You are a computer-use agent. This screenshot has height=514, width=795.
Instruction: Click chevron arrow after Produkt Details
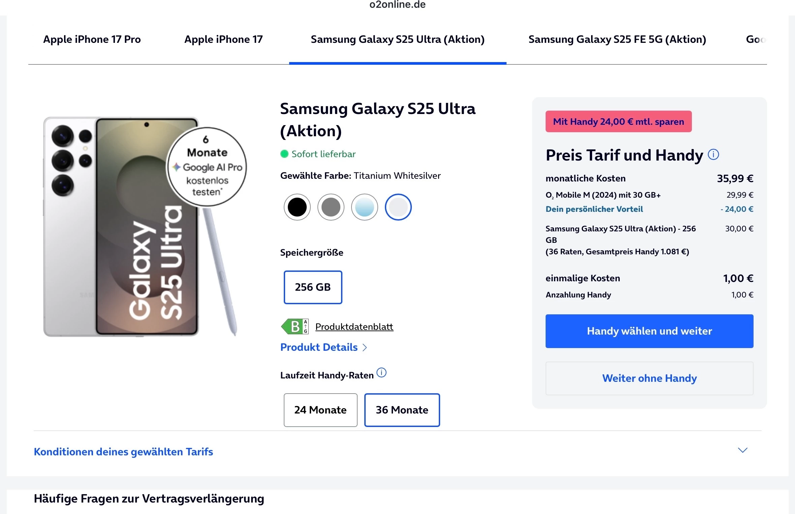tap(365, 347)
